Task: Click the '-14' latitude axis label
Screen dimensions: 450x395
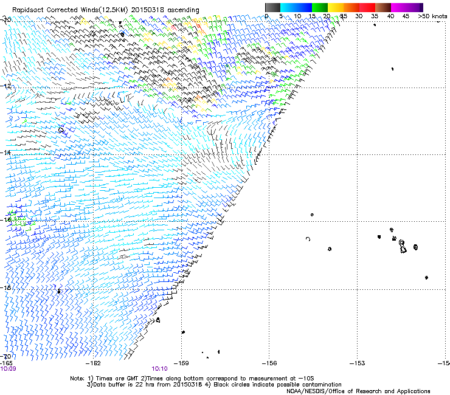Action: (x=5, y=153)
